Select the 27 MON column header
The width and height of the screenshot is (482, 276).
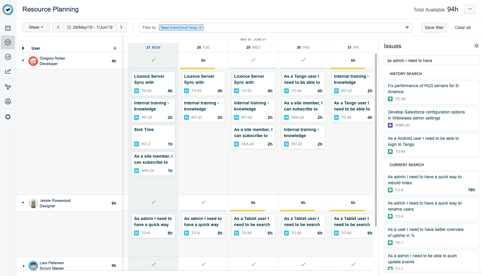point(153,48)
